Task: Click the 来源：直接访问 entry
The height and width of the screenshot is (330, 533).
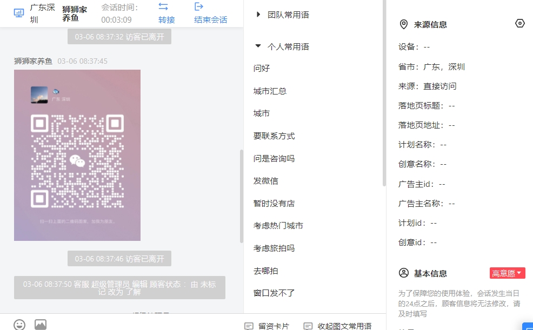Action: coord(427,86)
